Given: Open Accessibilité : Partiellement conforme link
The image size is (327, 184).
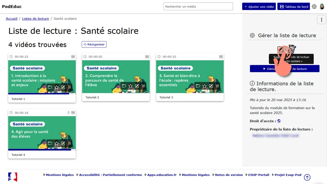Looking at the screenshot, I should [x=111, y=175].
